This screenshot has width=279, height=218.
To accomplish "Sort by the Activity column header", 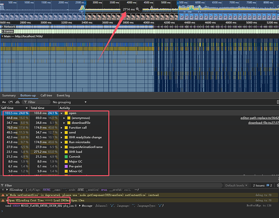I will [65, 108].
